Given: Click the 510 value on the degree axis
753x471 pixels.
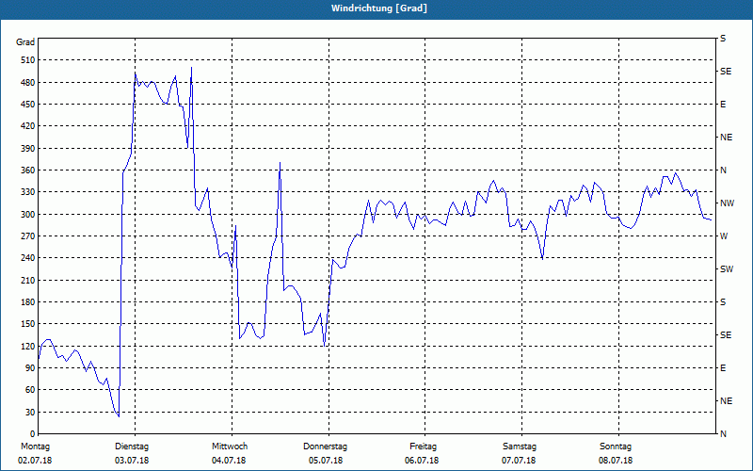Looking at the screenshot, I should click(28, 60).
